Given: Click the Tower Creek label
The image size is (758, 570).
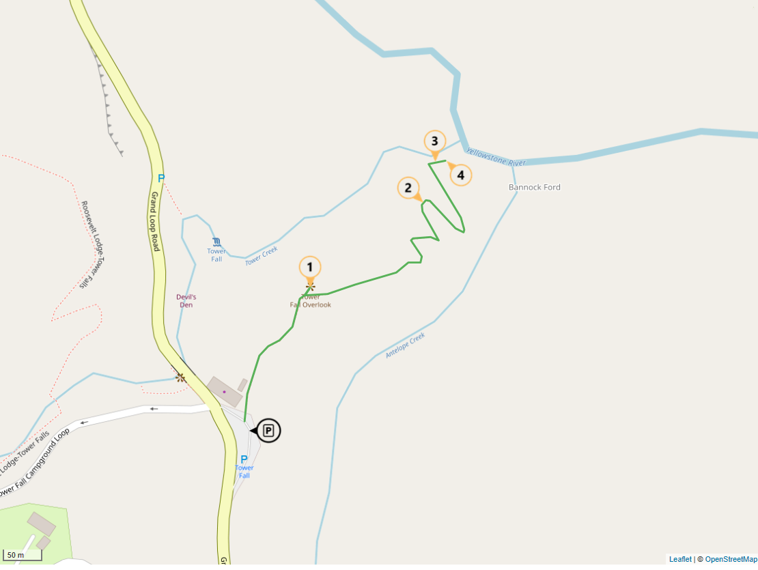Looking at the screenshot, I should [262, 255].
